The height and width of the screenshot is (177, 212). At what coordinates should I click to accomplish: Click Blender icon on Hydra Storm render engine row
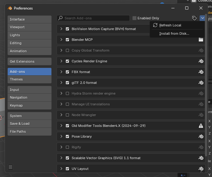point(201,93)
